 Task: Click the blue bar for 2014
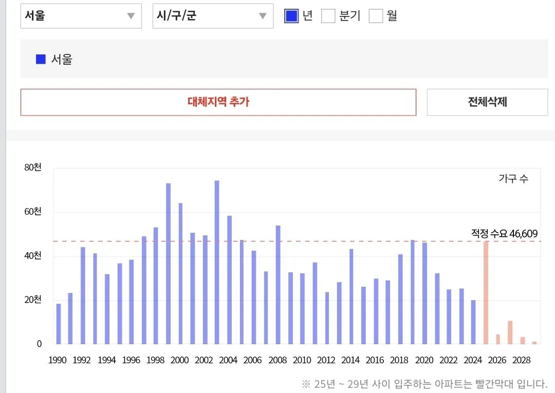click(x=351, y=296)
